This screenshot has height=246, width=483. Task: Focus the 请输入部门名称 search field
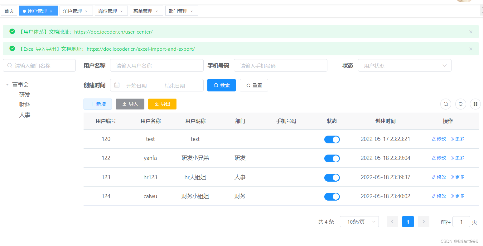pos(39,65)
